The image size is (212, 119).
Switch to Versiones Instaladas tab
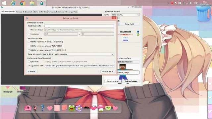56,12
